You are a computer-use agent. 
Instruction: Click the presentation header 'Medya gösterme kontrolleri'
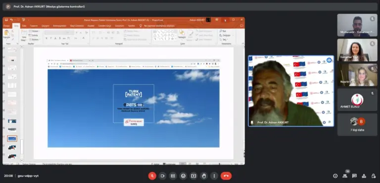click(49, 6)
